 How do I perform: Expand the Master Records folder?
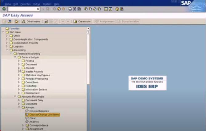coord(19,71)
